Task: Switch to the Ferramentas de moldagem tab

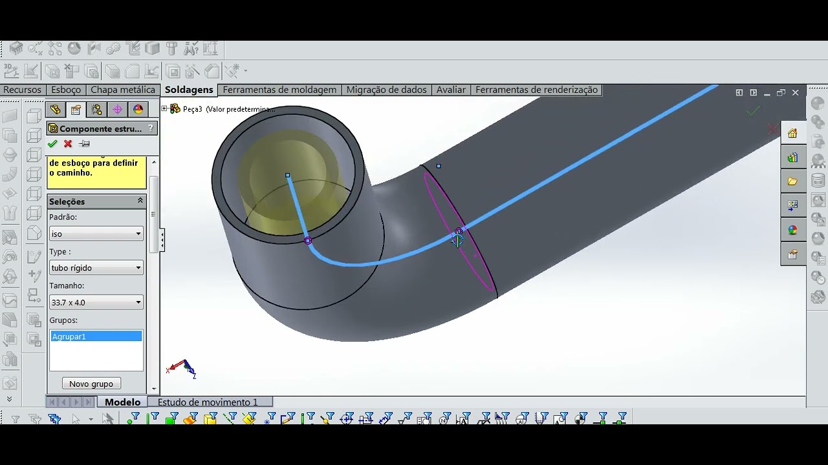Action: tap(279, 90)
